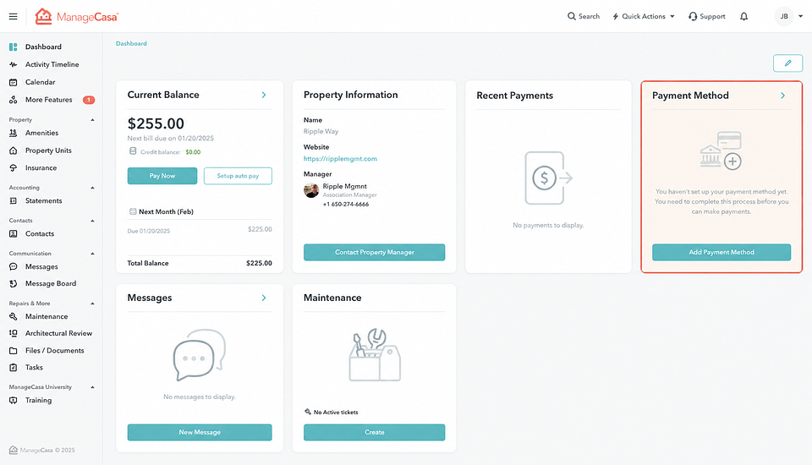The height and width of the screenshot is (465, 812).
Task: Click Setup auto pay button
Action: coord(238,176)
